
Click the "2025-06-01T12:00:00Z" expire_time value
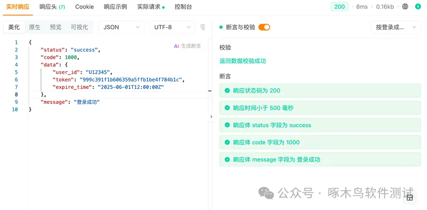(131, 87)
